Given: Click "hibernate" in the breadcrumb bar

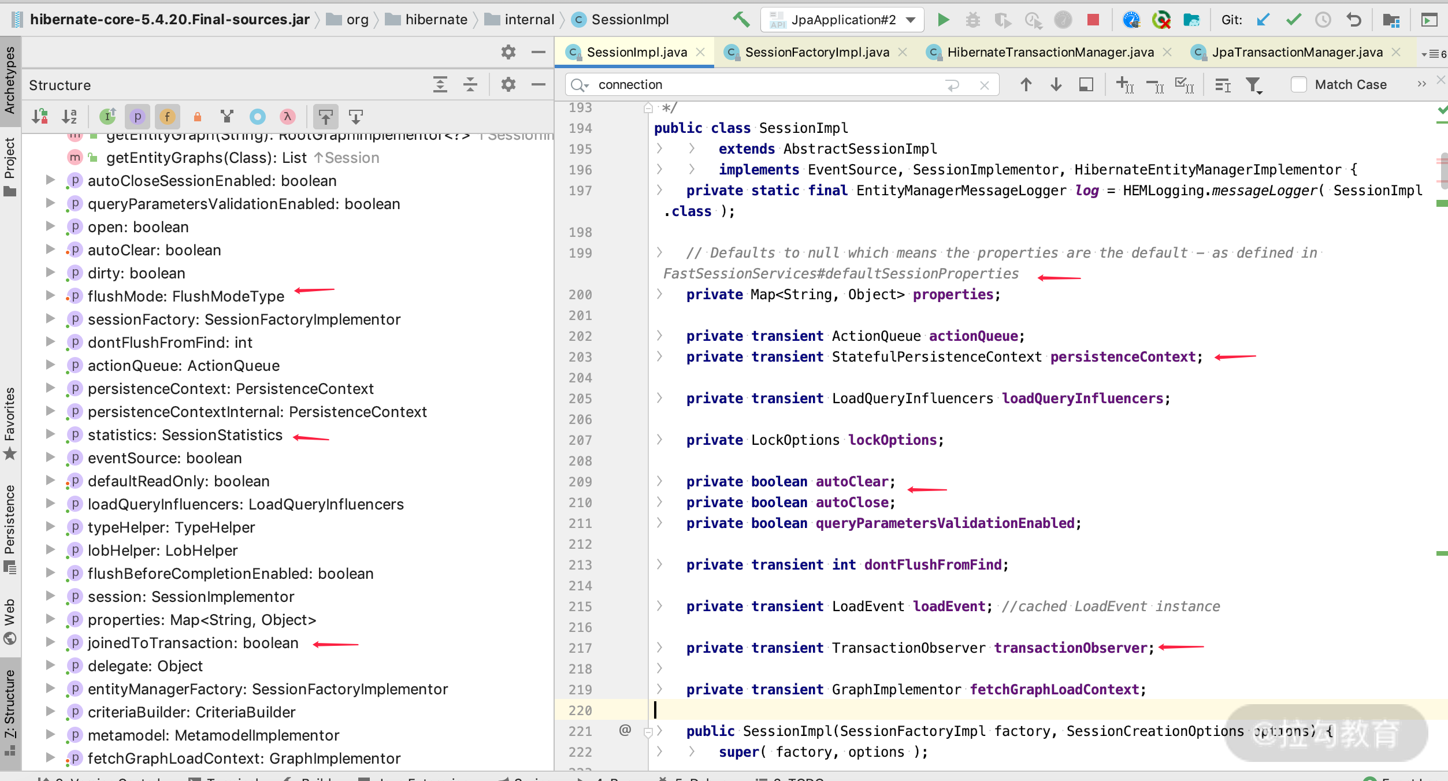Looking at the screenshot, I should point(436,19).
